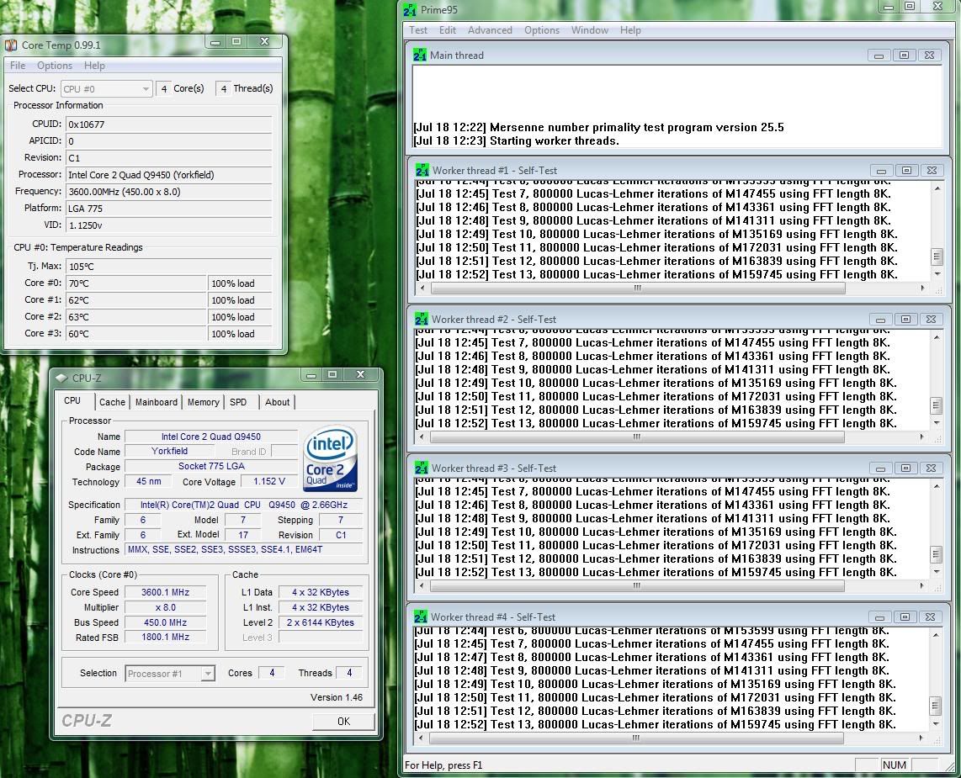Click Worker thread #4 horizontal scrollbar thumb
This screenshot has height=778, width=961.
[636, 738]
